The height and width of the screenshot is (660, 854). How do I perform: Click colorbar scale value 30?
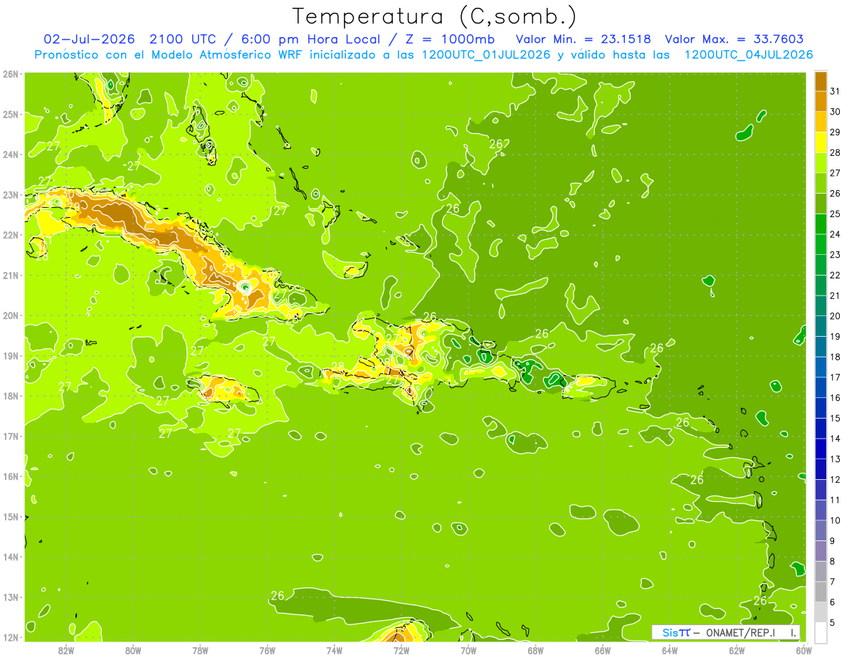[x=835, y=112]
